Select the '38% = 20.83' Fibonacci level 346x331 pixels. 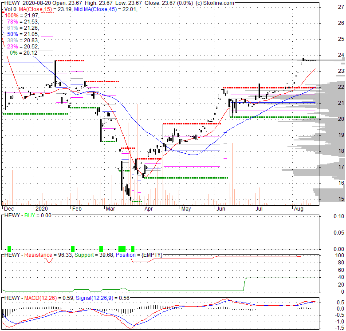pyautogui.click(x=23, y=40)
